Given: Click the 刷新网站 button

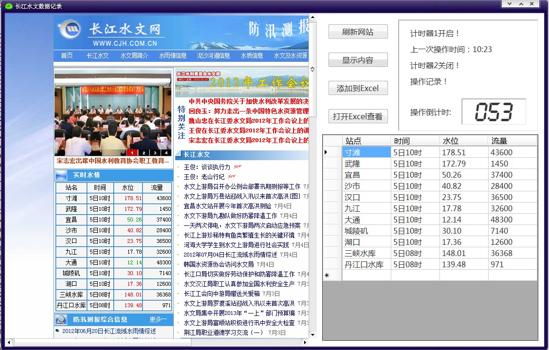Looking at the screenshot, I should (x=358, y=32).
